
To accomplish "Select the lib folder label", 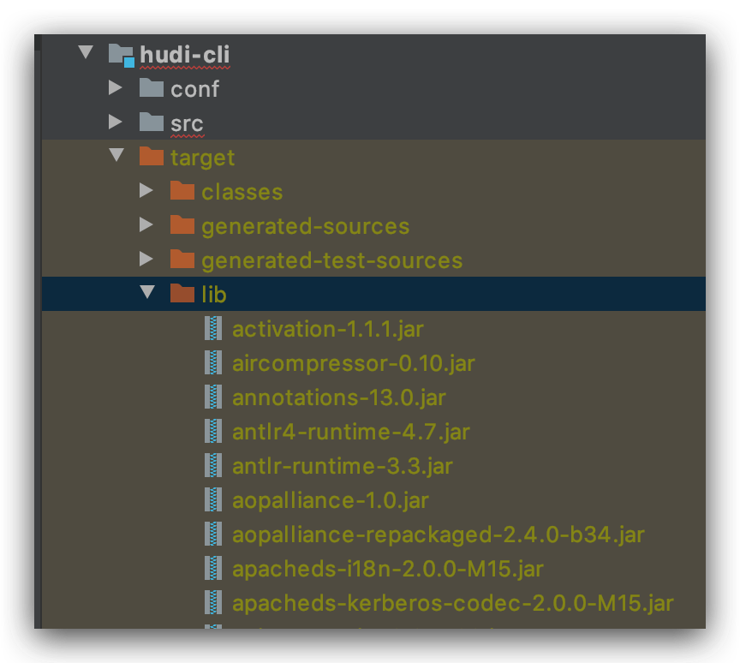I will coord(214,295).
